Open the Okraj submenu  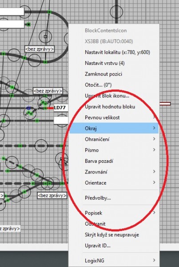point(114,128)
